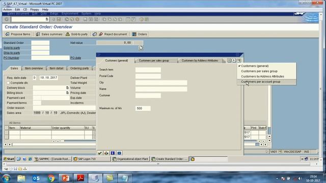326x183 pixels.
Task: Click the Cancel X icon in search dialog
Action: pyautogui.click(x=119, y=153)
